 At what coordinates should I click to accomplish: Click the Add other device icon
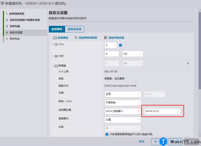click(x=106, y=38)
